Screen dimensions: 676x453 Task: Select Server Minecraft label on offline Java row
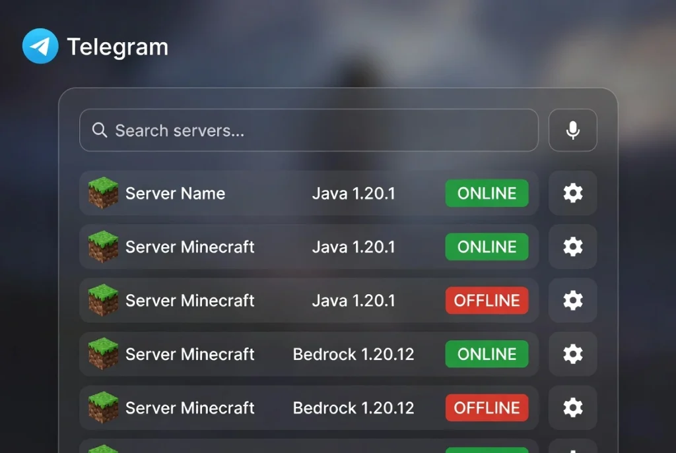(189, 300)
